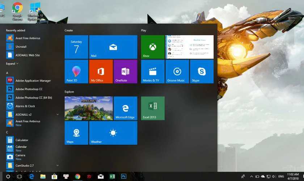This screenshot has width=304, height=181.
Task: Open Edge from the taskbar
Action: point(31,177)
